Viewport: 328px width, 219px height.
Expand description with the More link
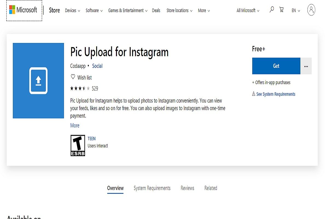(75, 125)
